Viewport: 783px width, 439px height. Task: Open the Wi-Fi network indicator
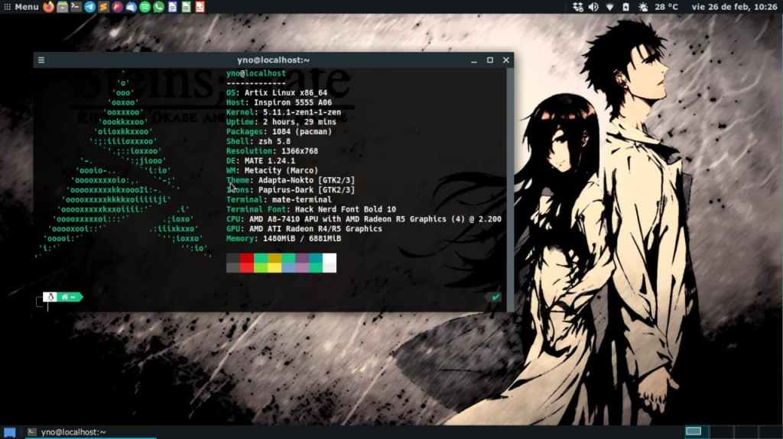pos(609,7)
